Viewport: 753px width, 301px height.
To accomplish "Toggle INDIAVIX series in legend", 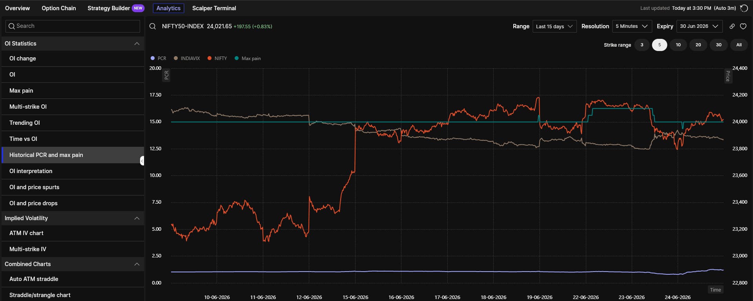I will (x=187, y=58).
